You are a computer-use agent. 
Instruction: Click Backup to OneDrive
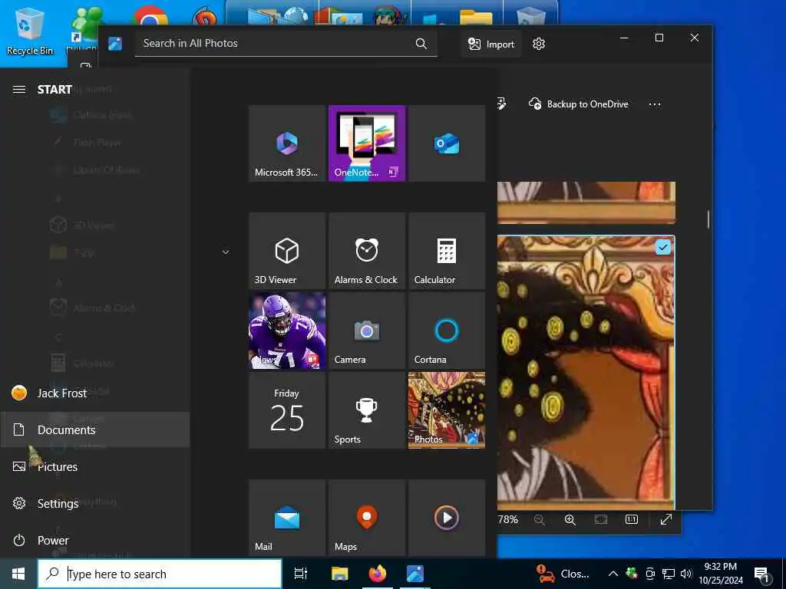click(x=579, y=104)
